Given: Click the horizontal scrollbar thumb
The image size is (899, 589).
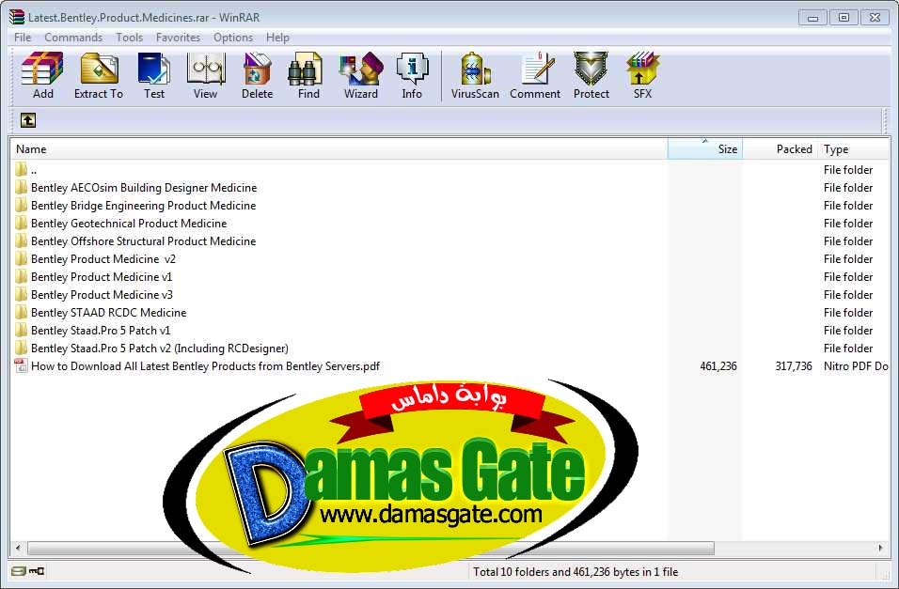Looking at the screenshot, I should 371,548.
